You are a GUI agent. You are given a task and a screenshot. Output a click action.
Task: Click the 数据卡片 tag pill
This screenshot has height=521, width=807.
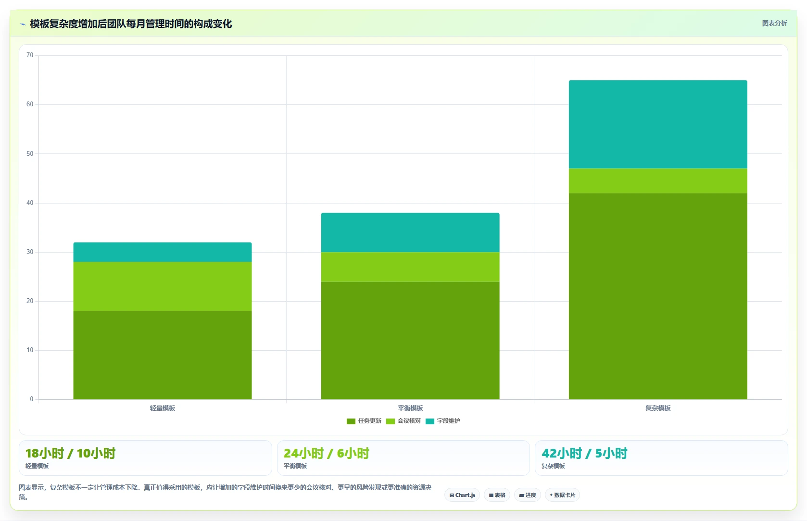(562, 495)
